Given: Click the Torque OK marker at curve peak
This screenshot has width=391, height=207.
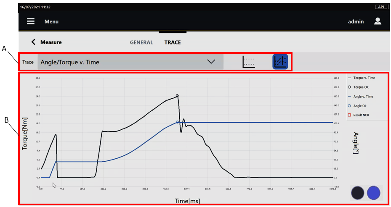Looking at the screenshot, I should [177, 96].
